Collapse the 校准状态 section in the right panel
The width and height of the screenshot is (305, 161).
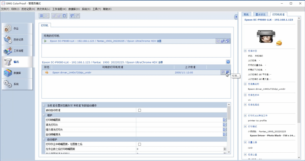(245, 51)
